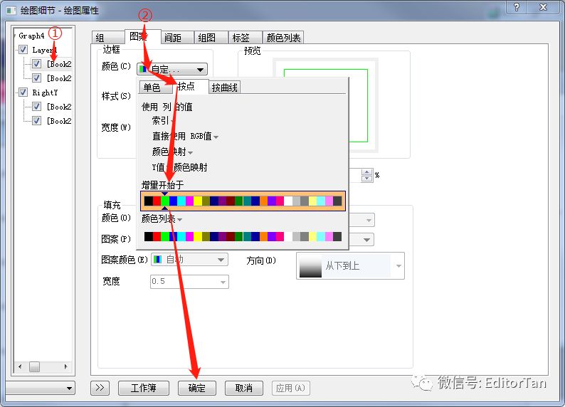Screen dimensions: 565x407
Task: Click the help question mark in title bar
Action: [517, 7]
